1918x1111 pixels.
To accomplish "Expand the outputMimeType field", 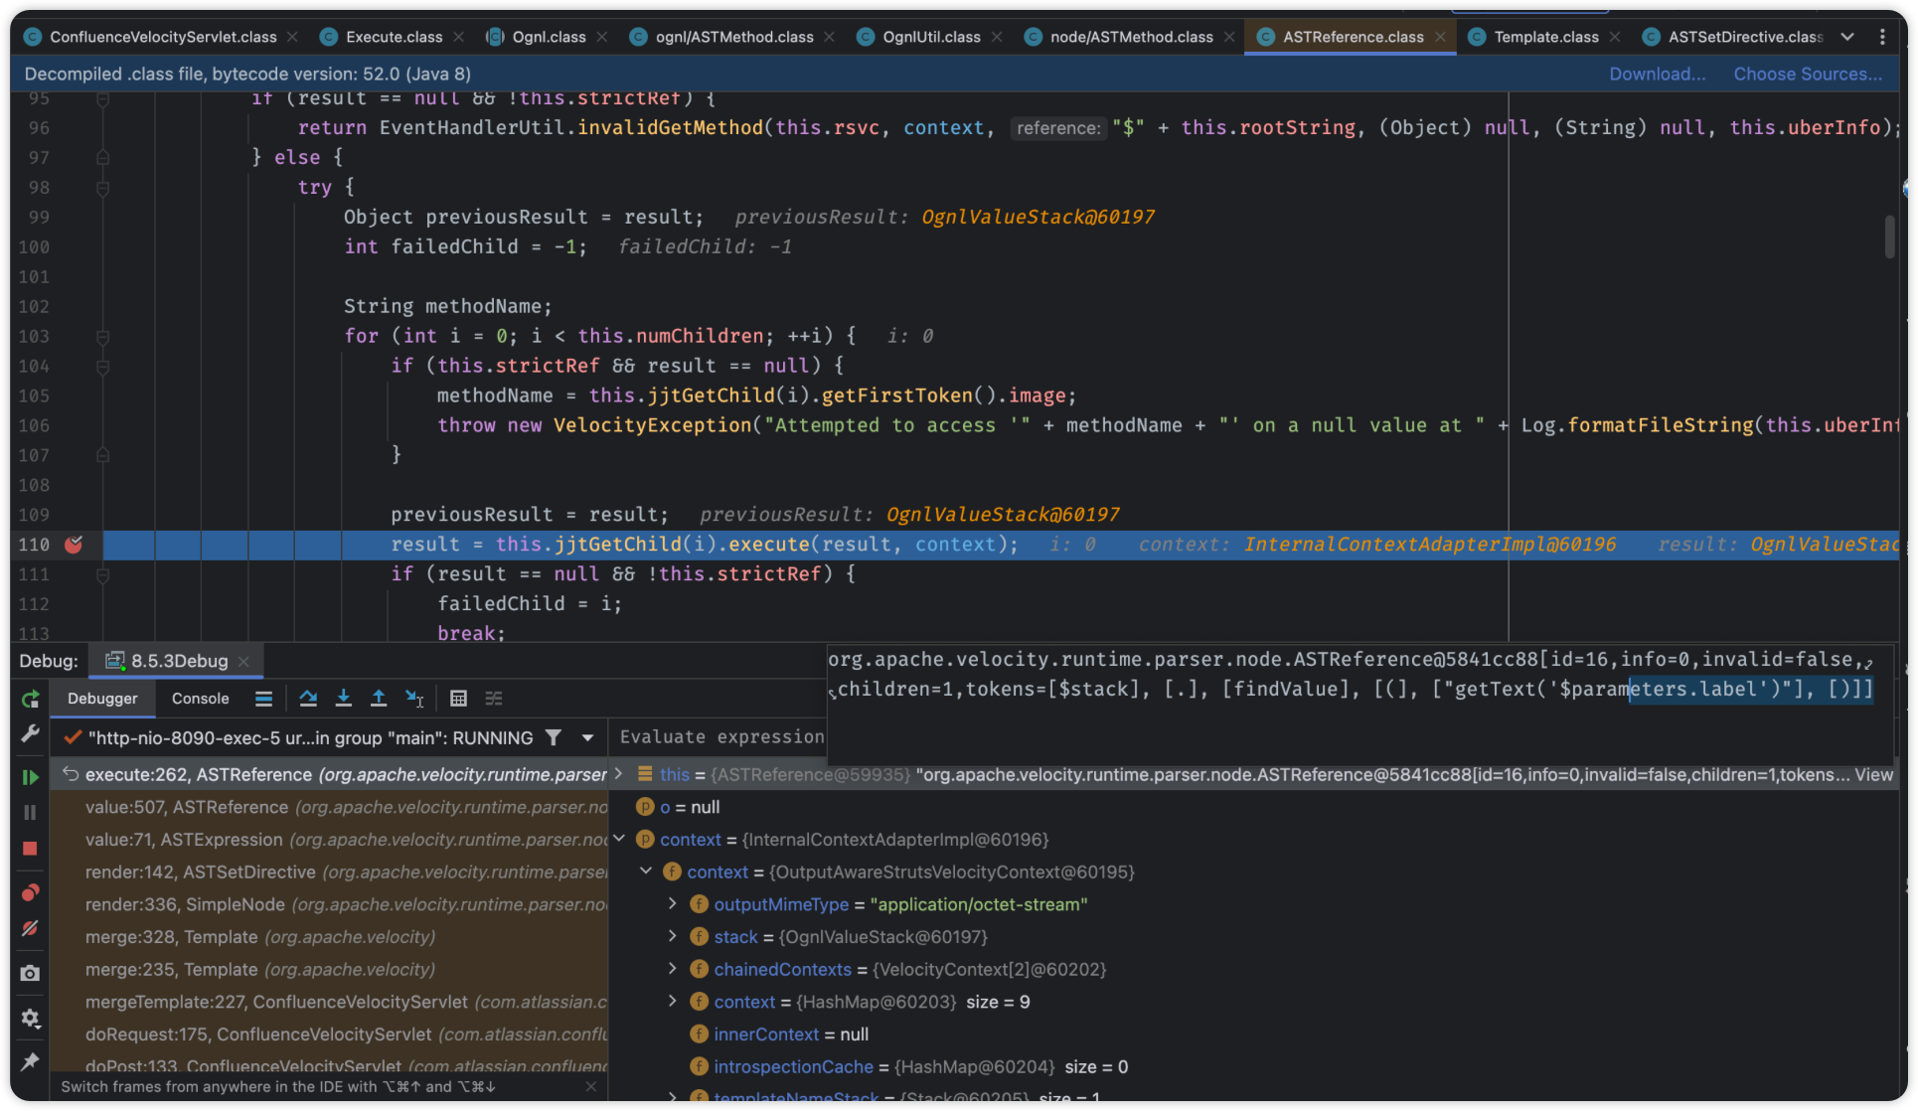I will point(673,904).
